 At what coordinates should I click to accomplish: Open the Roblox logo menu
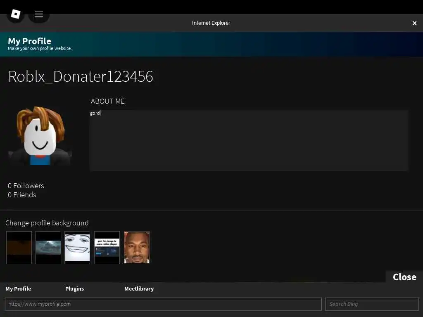pos(16,14)
